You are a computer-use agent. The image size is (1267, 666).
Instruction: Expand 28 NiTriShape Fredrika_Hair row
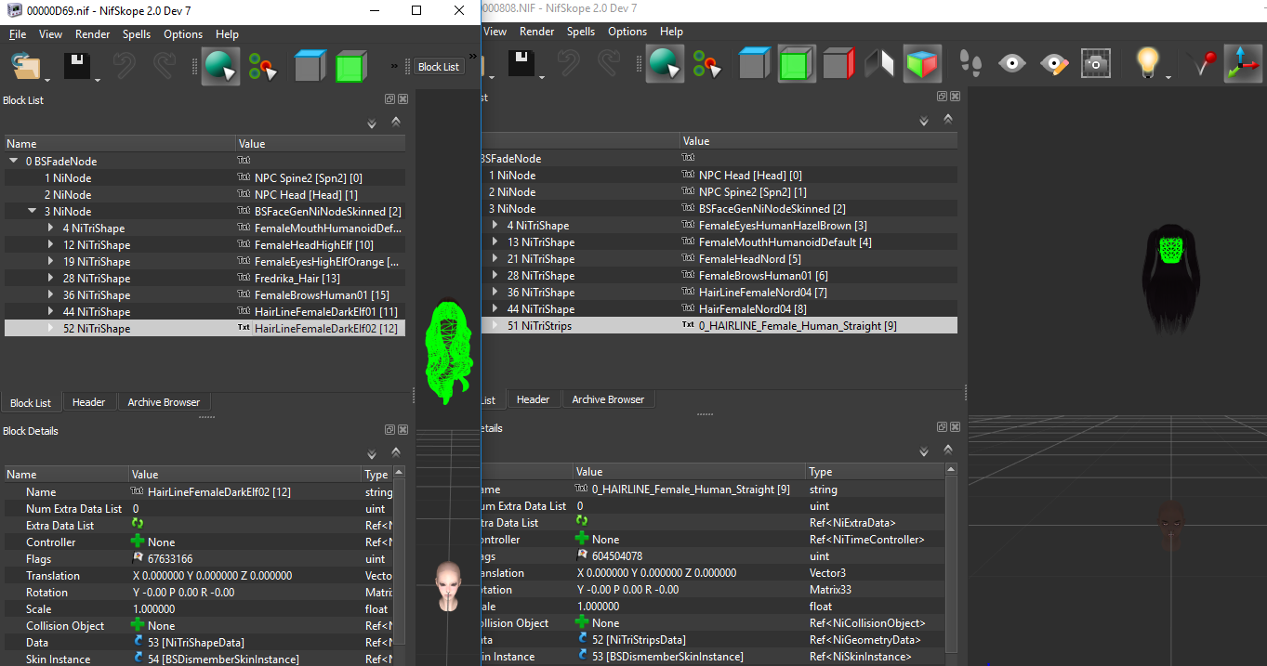click(51, 278)
